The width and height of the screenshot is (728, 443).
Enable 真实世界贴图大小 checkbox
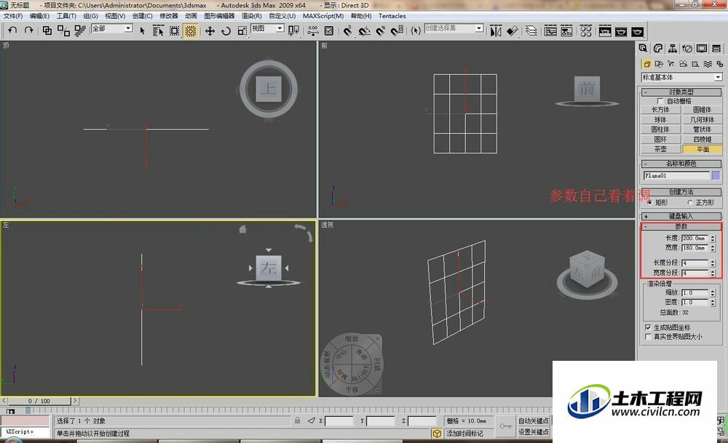click(x=648, y=337)
